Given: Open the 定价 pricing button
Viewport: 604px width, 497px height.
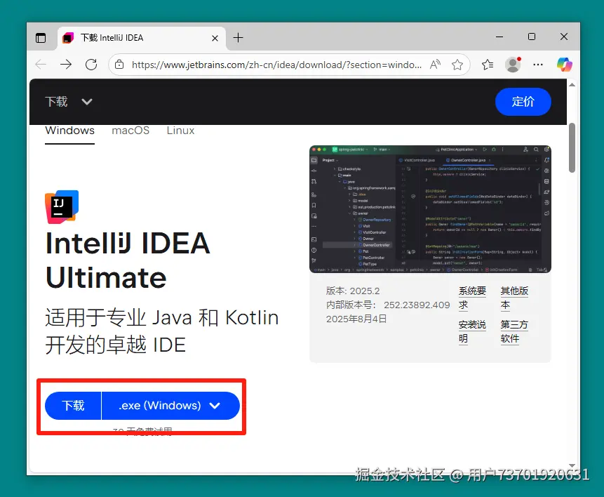Looking at the screenshot, I should coord(523,101).
